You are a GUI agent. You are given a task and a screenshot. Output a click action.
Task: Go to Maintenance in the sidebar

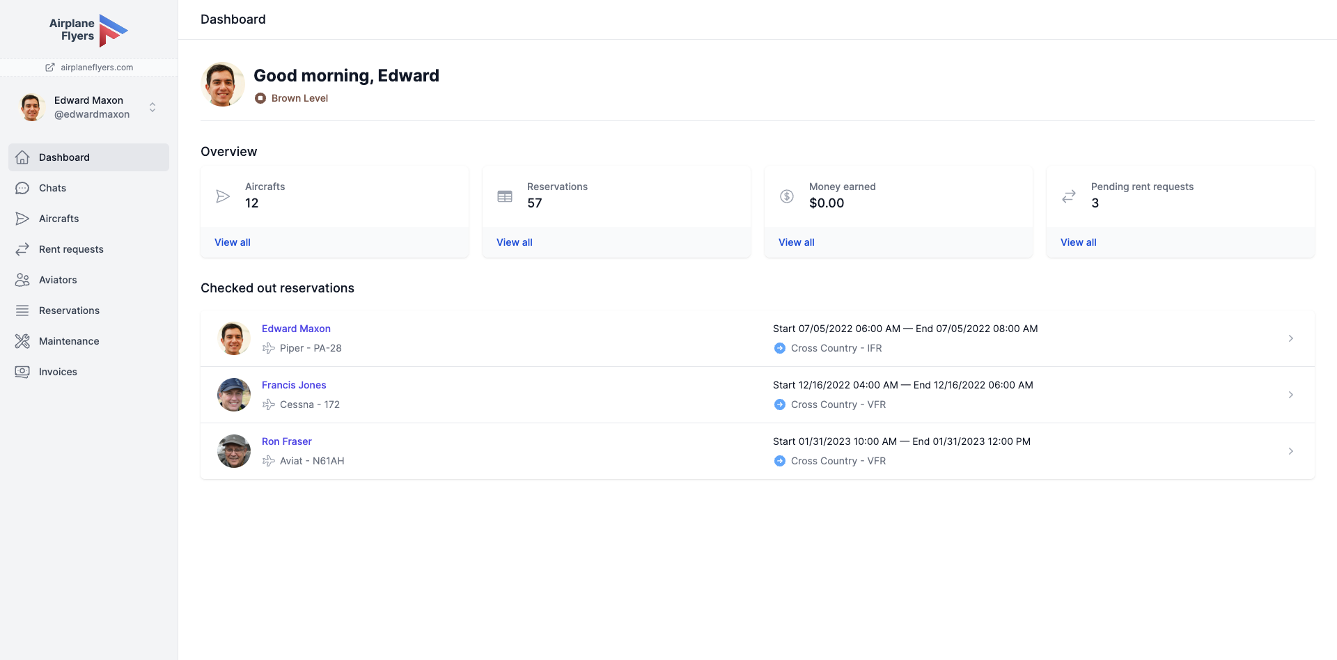[x=69, y=341]
